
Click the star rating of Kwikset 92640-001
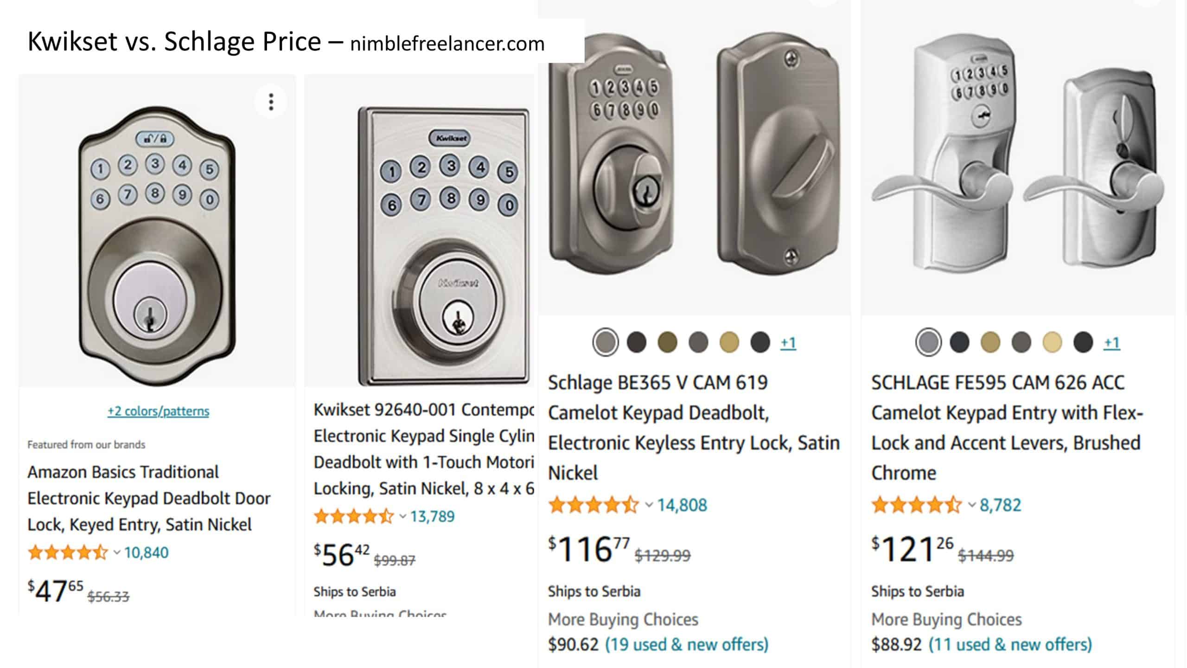pyautogui.click(x=354, y=516)
